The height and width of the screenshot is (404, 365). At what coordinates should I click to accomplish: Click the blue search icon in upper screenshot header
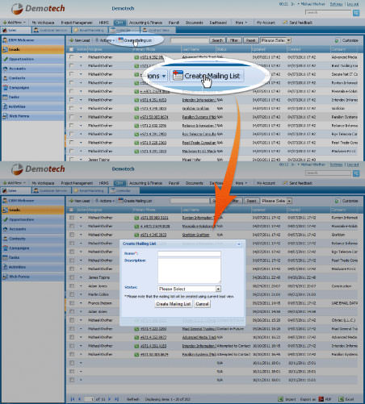[356, 13]
